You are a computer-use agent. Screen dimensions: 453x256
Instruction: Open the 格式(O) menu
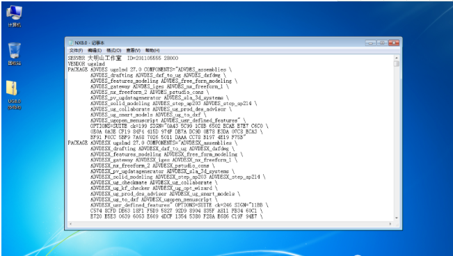tap(114, 50)
